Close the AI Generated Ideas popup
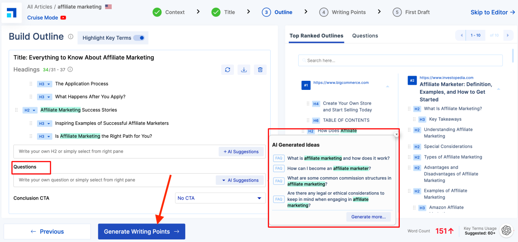 [x=396, y=134]
